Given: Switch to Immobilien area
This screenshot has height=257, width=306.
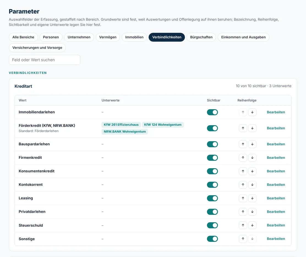Looking at the screenshot, I should 134,37.
